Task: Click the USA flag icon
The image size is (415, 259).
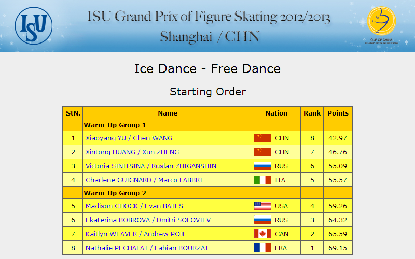Action: 262,206
